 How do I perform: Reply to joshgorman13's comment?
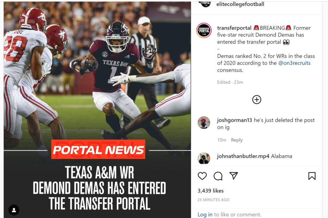(x=237, y=140)
